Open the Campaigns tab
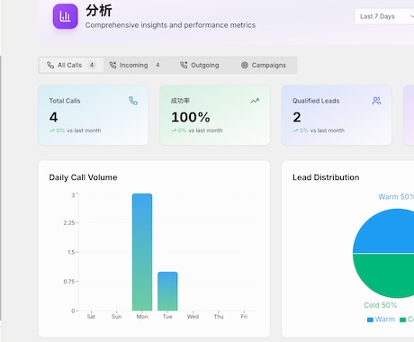Image resolution: width=414 pixels, height=342 pixels. 264,65
